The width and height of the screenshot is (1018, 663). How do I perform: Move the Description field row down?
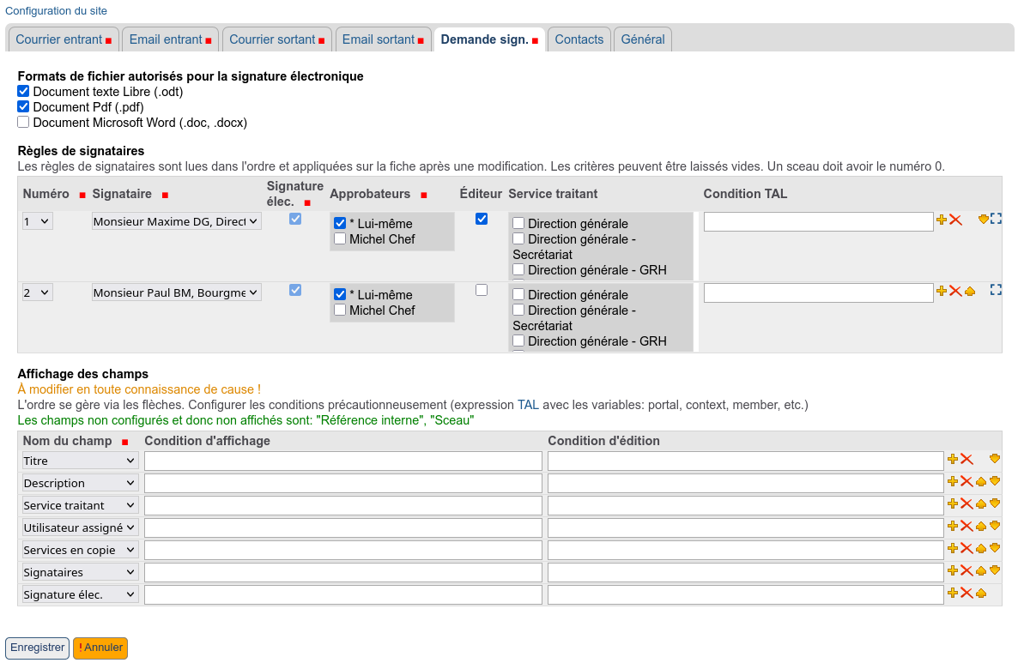point(995,480)
